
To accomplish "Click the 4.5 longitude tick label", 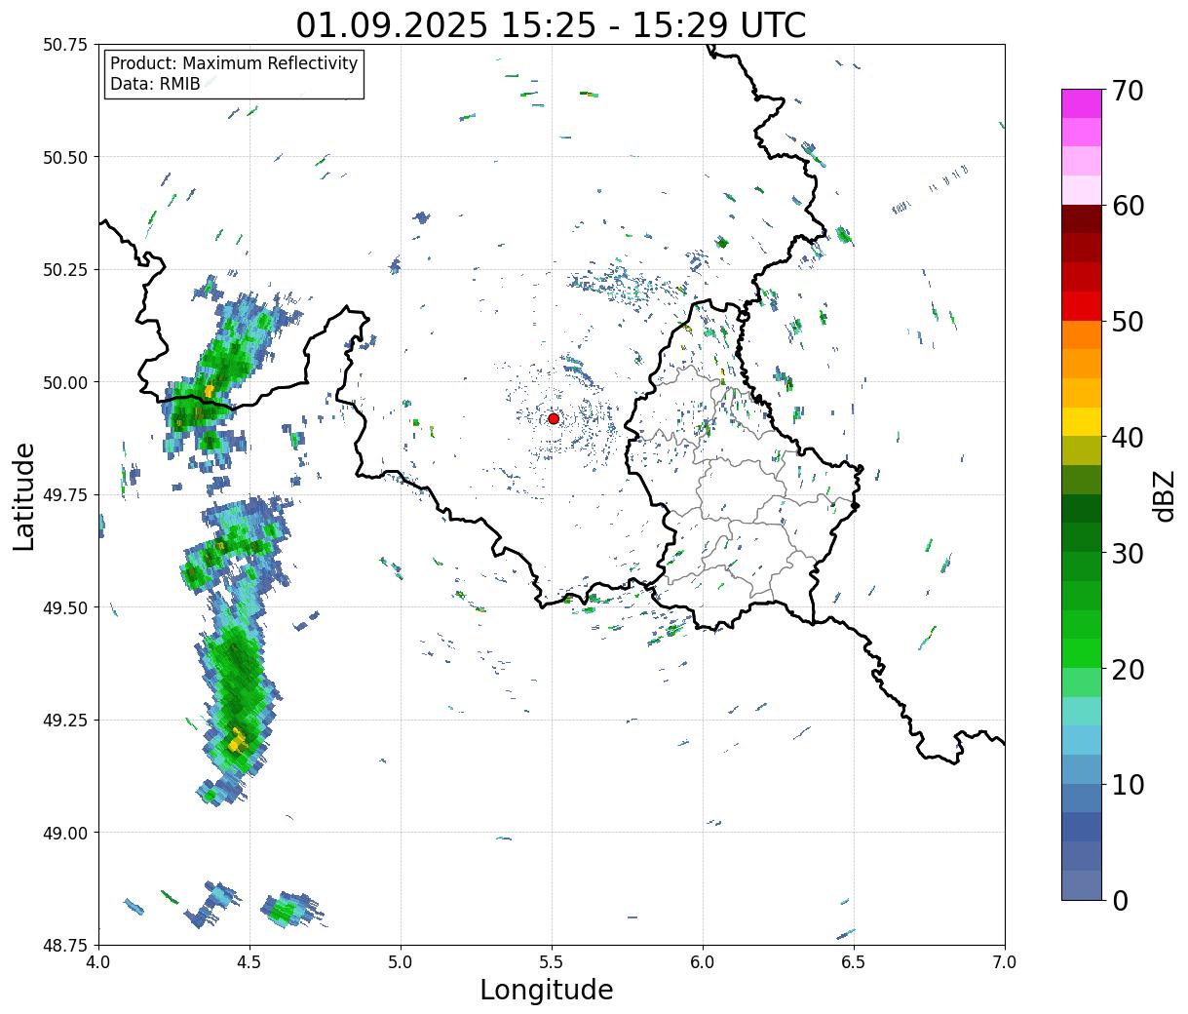I will (249, 962).
